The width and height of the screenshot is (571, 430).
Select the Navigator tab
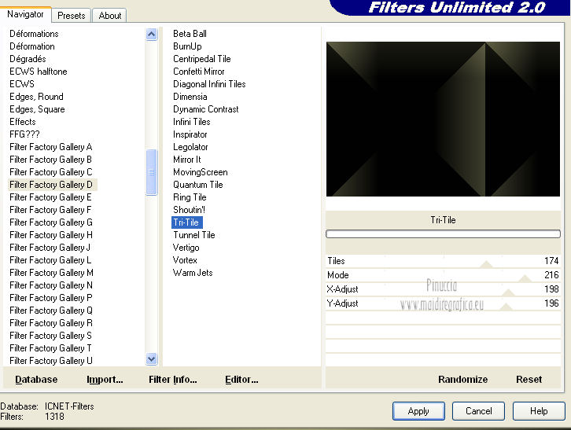coord(25,14)
